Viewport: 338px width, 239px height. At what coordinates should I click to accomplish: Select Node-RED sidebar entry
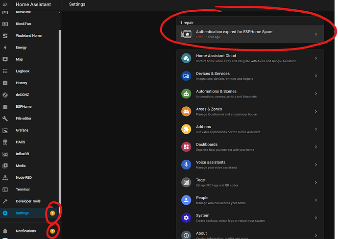(29, 178)
